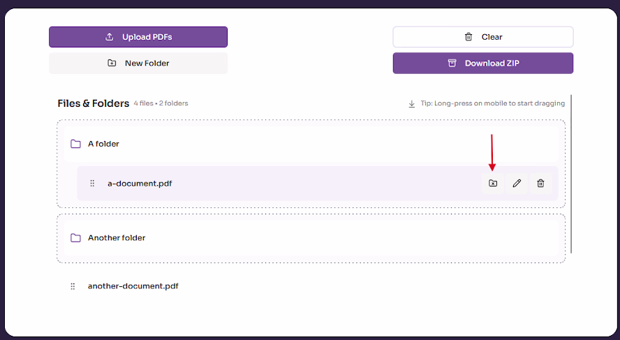Rename a-document.pdf with pencil icon

[x=517, y=184]
